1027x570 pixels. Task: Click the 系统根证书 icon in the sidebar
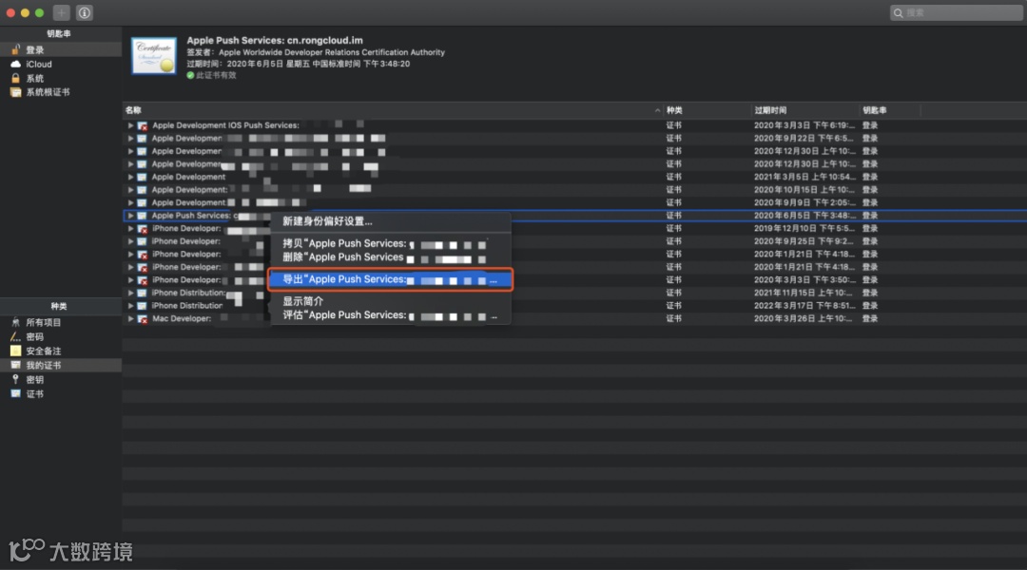point(16,92)
